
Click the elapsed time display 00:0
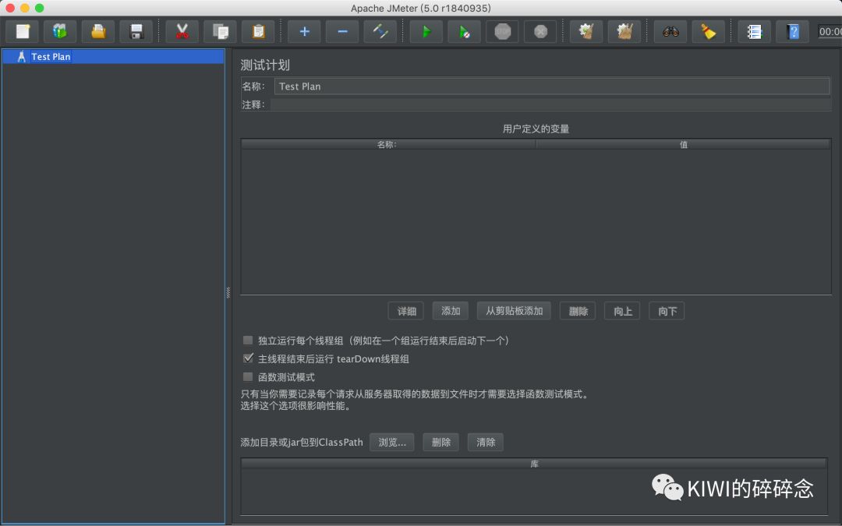point(830,32)
